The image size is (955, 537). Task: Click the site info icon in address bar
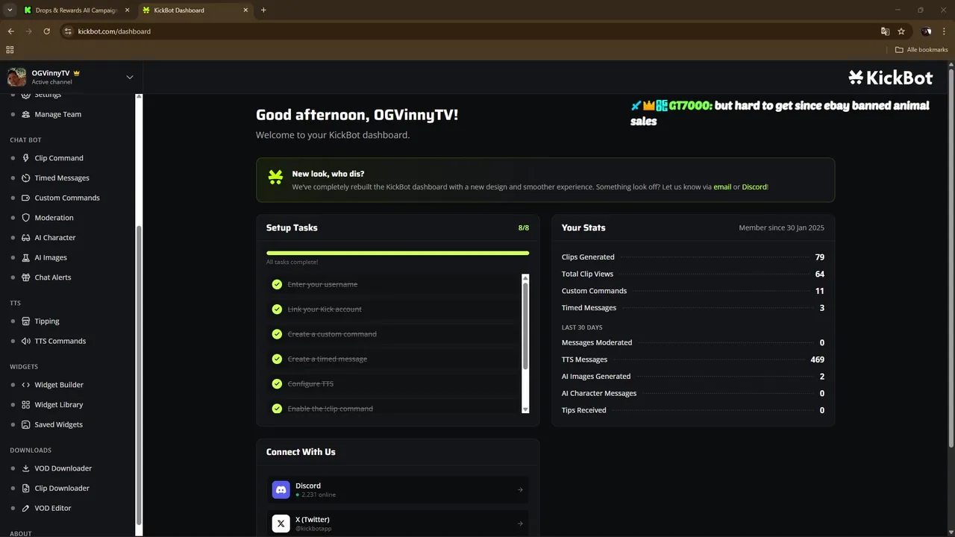68,31
